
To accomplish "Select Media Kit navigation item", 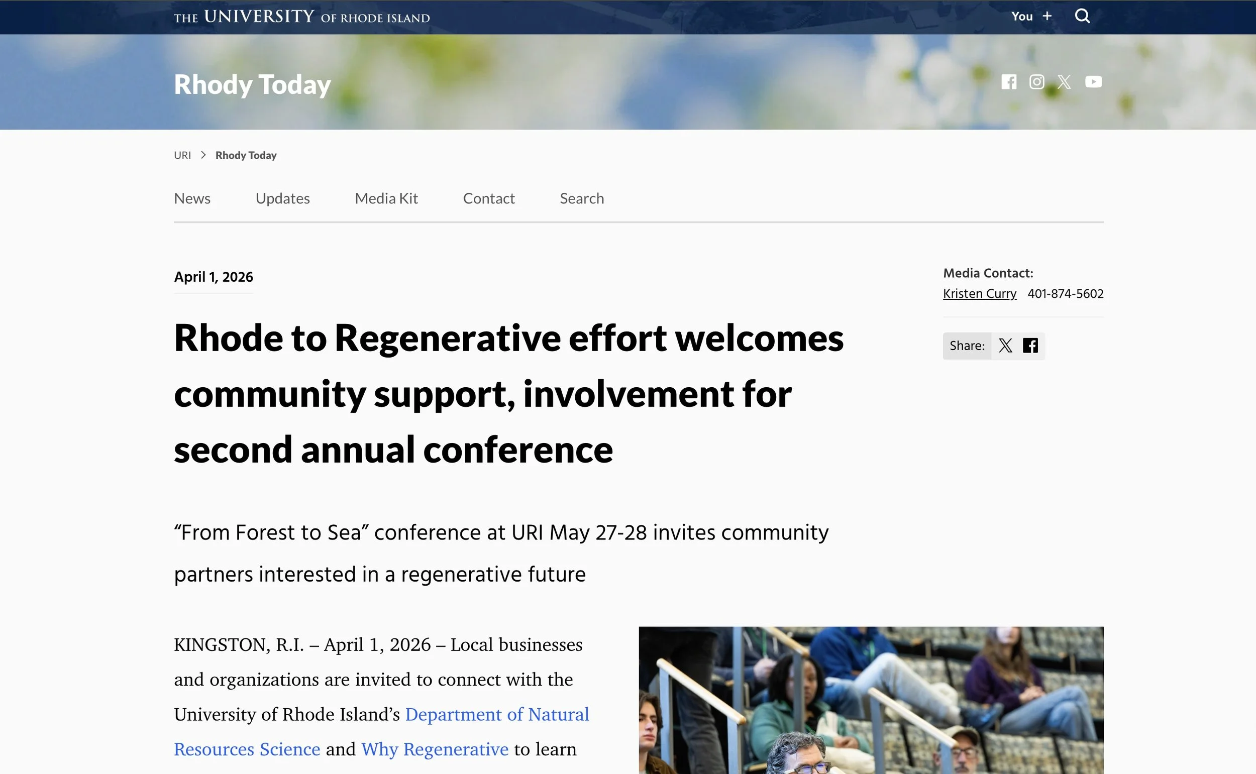I will tap(386, 198).
